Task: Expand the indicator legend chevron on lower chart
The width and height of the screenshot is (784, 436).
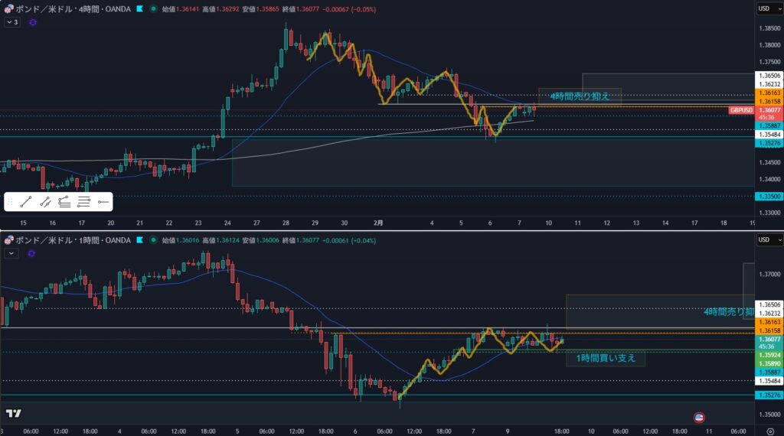Action: [x=12, y=253]
